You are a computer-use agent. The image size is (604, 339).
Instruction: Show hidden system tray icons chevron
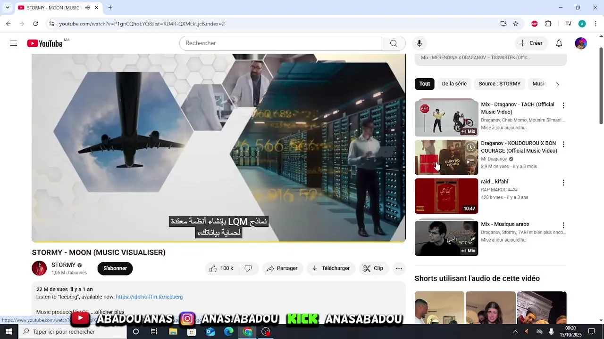click(515, 331)
